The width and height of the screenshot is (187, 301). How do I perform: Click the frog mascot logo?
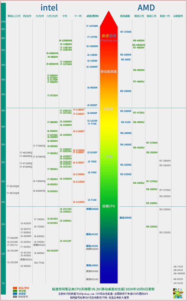pos(178,293)
